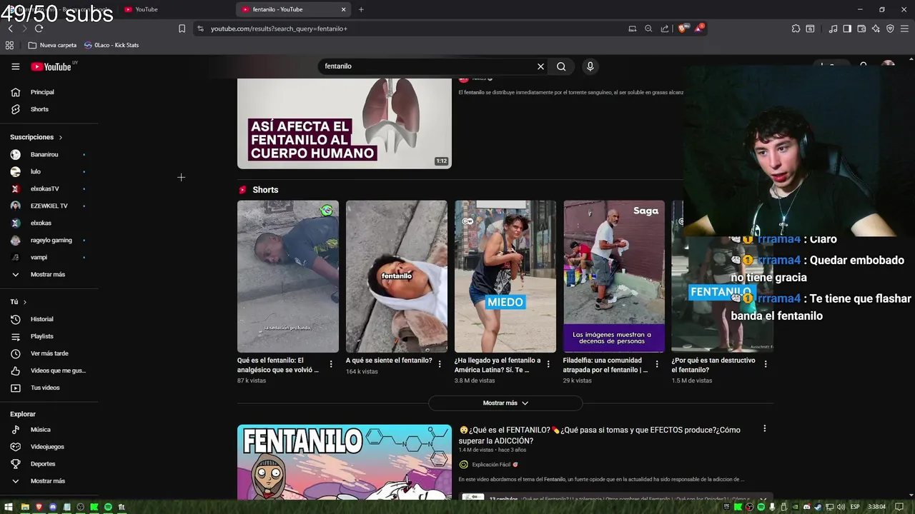Expand the video chapters chevron
This screenshot has height=514, width=915.
(x=763, y=499)
